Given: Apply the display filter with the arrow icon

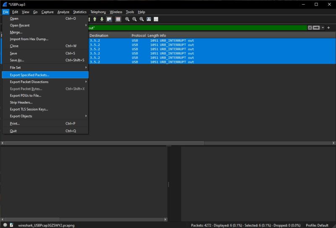Looking at the screenshot, I should (x=316, y=28).
